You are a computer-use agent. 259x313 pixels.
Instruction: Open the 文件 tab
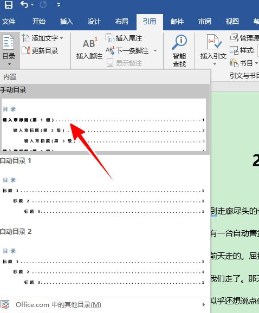(x=9, y=21)
